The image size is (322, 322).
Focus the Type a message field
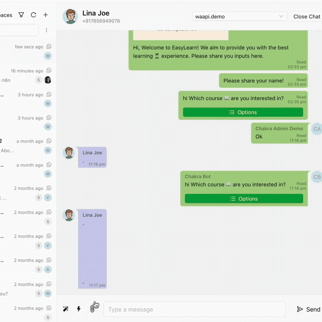click(194, 309)
